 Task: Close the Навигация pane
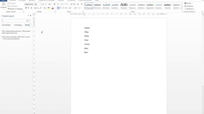pos(31,16)
